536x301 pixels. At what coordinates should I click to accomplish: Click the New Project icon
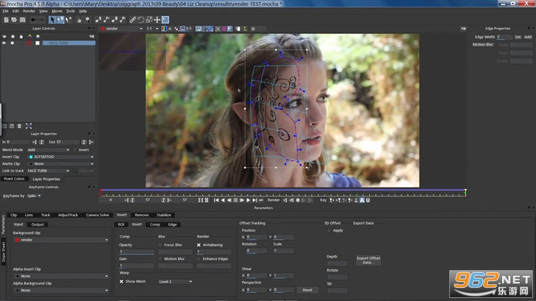click(x=6, y=20)
